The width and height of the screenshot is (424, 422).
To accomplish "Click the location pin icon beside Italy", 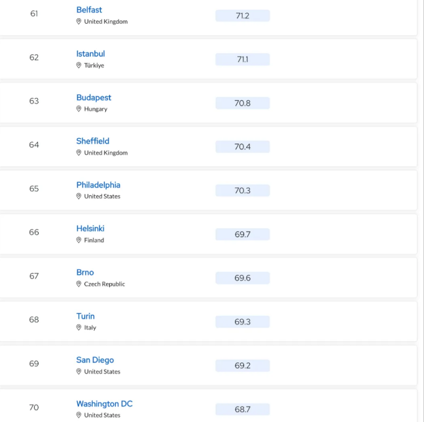I will point(79,328).
